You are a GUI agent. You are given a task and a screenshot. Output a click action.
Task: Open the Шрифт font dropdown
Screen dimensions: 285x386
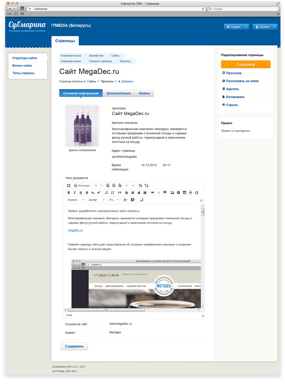click(97, 200)
